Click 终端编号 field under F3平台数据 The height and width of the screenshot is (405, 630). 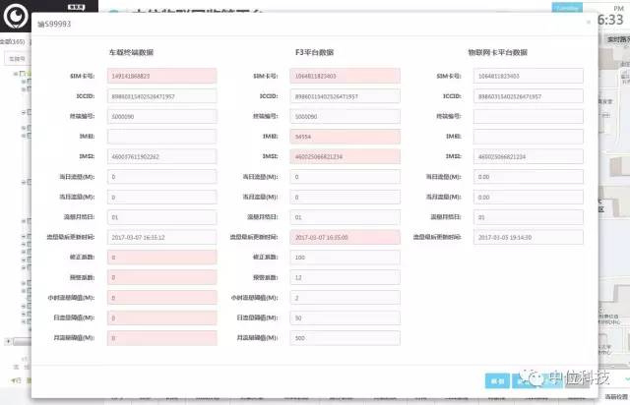(x=346, y=116)
